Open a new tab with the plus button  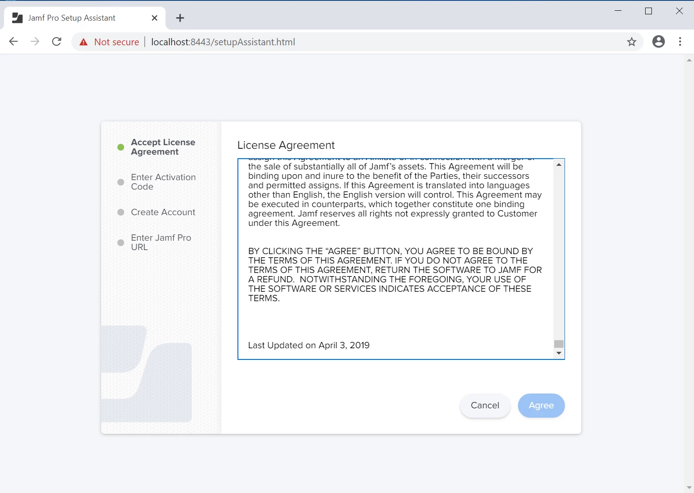click(x=180, y=18)
